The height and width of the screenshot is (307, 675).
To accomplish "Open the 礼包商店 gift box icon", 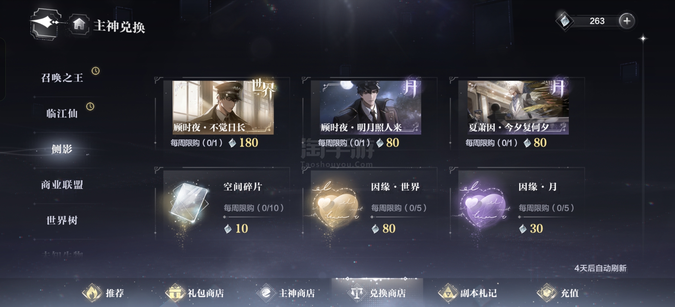I will coord(175,293).
